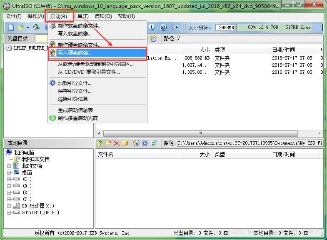
Task: Click the New folder icon in local toolbar
Action: point(108,143)
